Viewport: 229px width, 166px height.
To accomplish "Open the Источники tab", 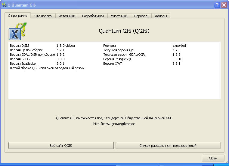I will coord(67,16).
